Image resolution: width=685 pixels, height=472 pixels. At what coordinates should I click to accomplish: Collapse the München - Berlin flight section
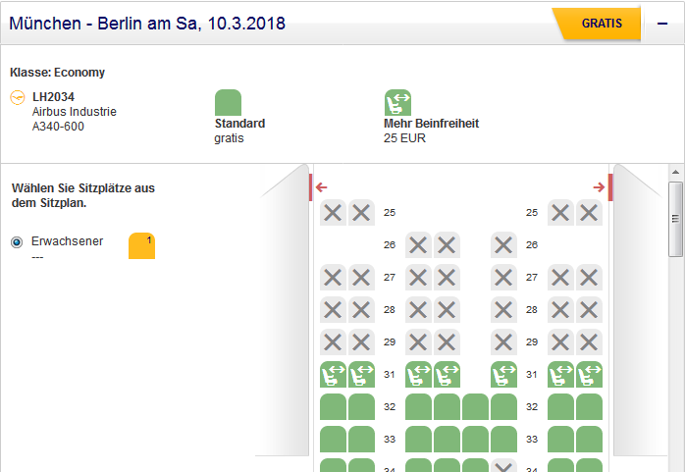click(x=662, y=24)
